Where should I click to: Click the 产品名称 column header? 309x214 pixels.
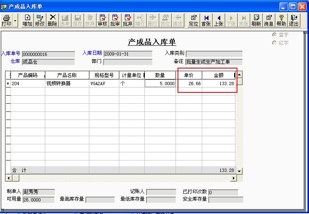[x=67, y=75]
